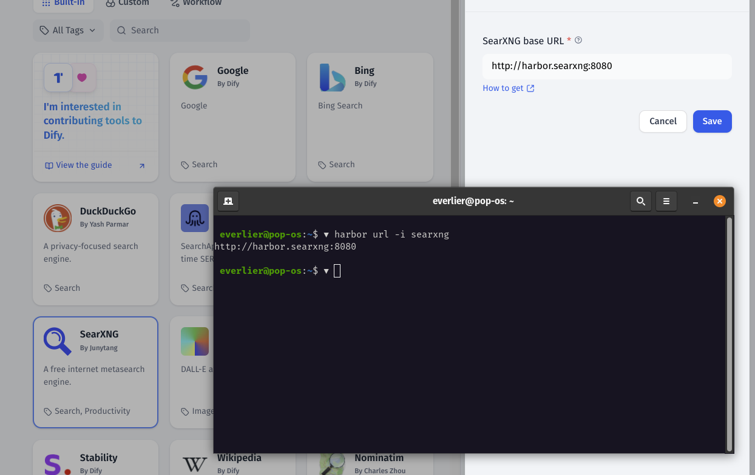The width and height of the screenshot is (755, 475).
Task: Click the SearXNG magnifier icon
Action: [58, 341]
